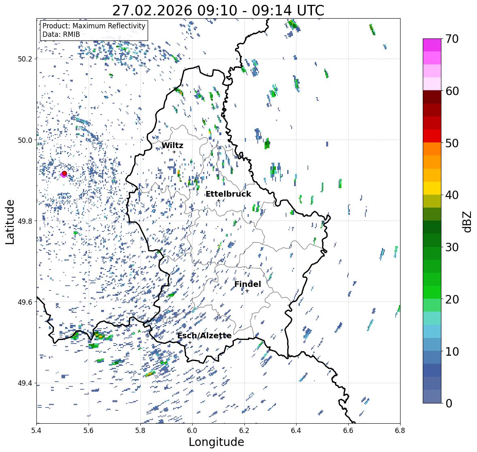This screenshot has height=452, width=477.
Task: Click longitude tick label 5.8
Action: pos(140,431)
